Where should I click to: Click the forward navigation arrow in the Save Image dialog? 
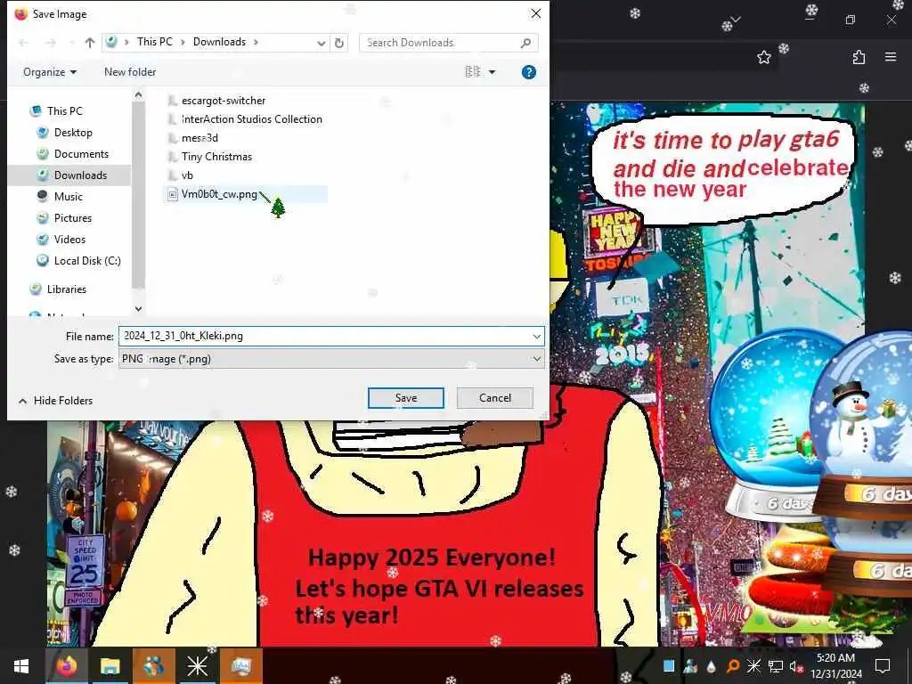point(51,43)
